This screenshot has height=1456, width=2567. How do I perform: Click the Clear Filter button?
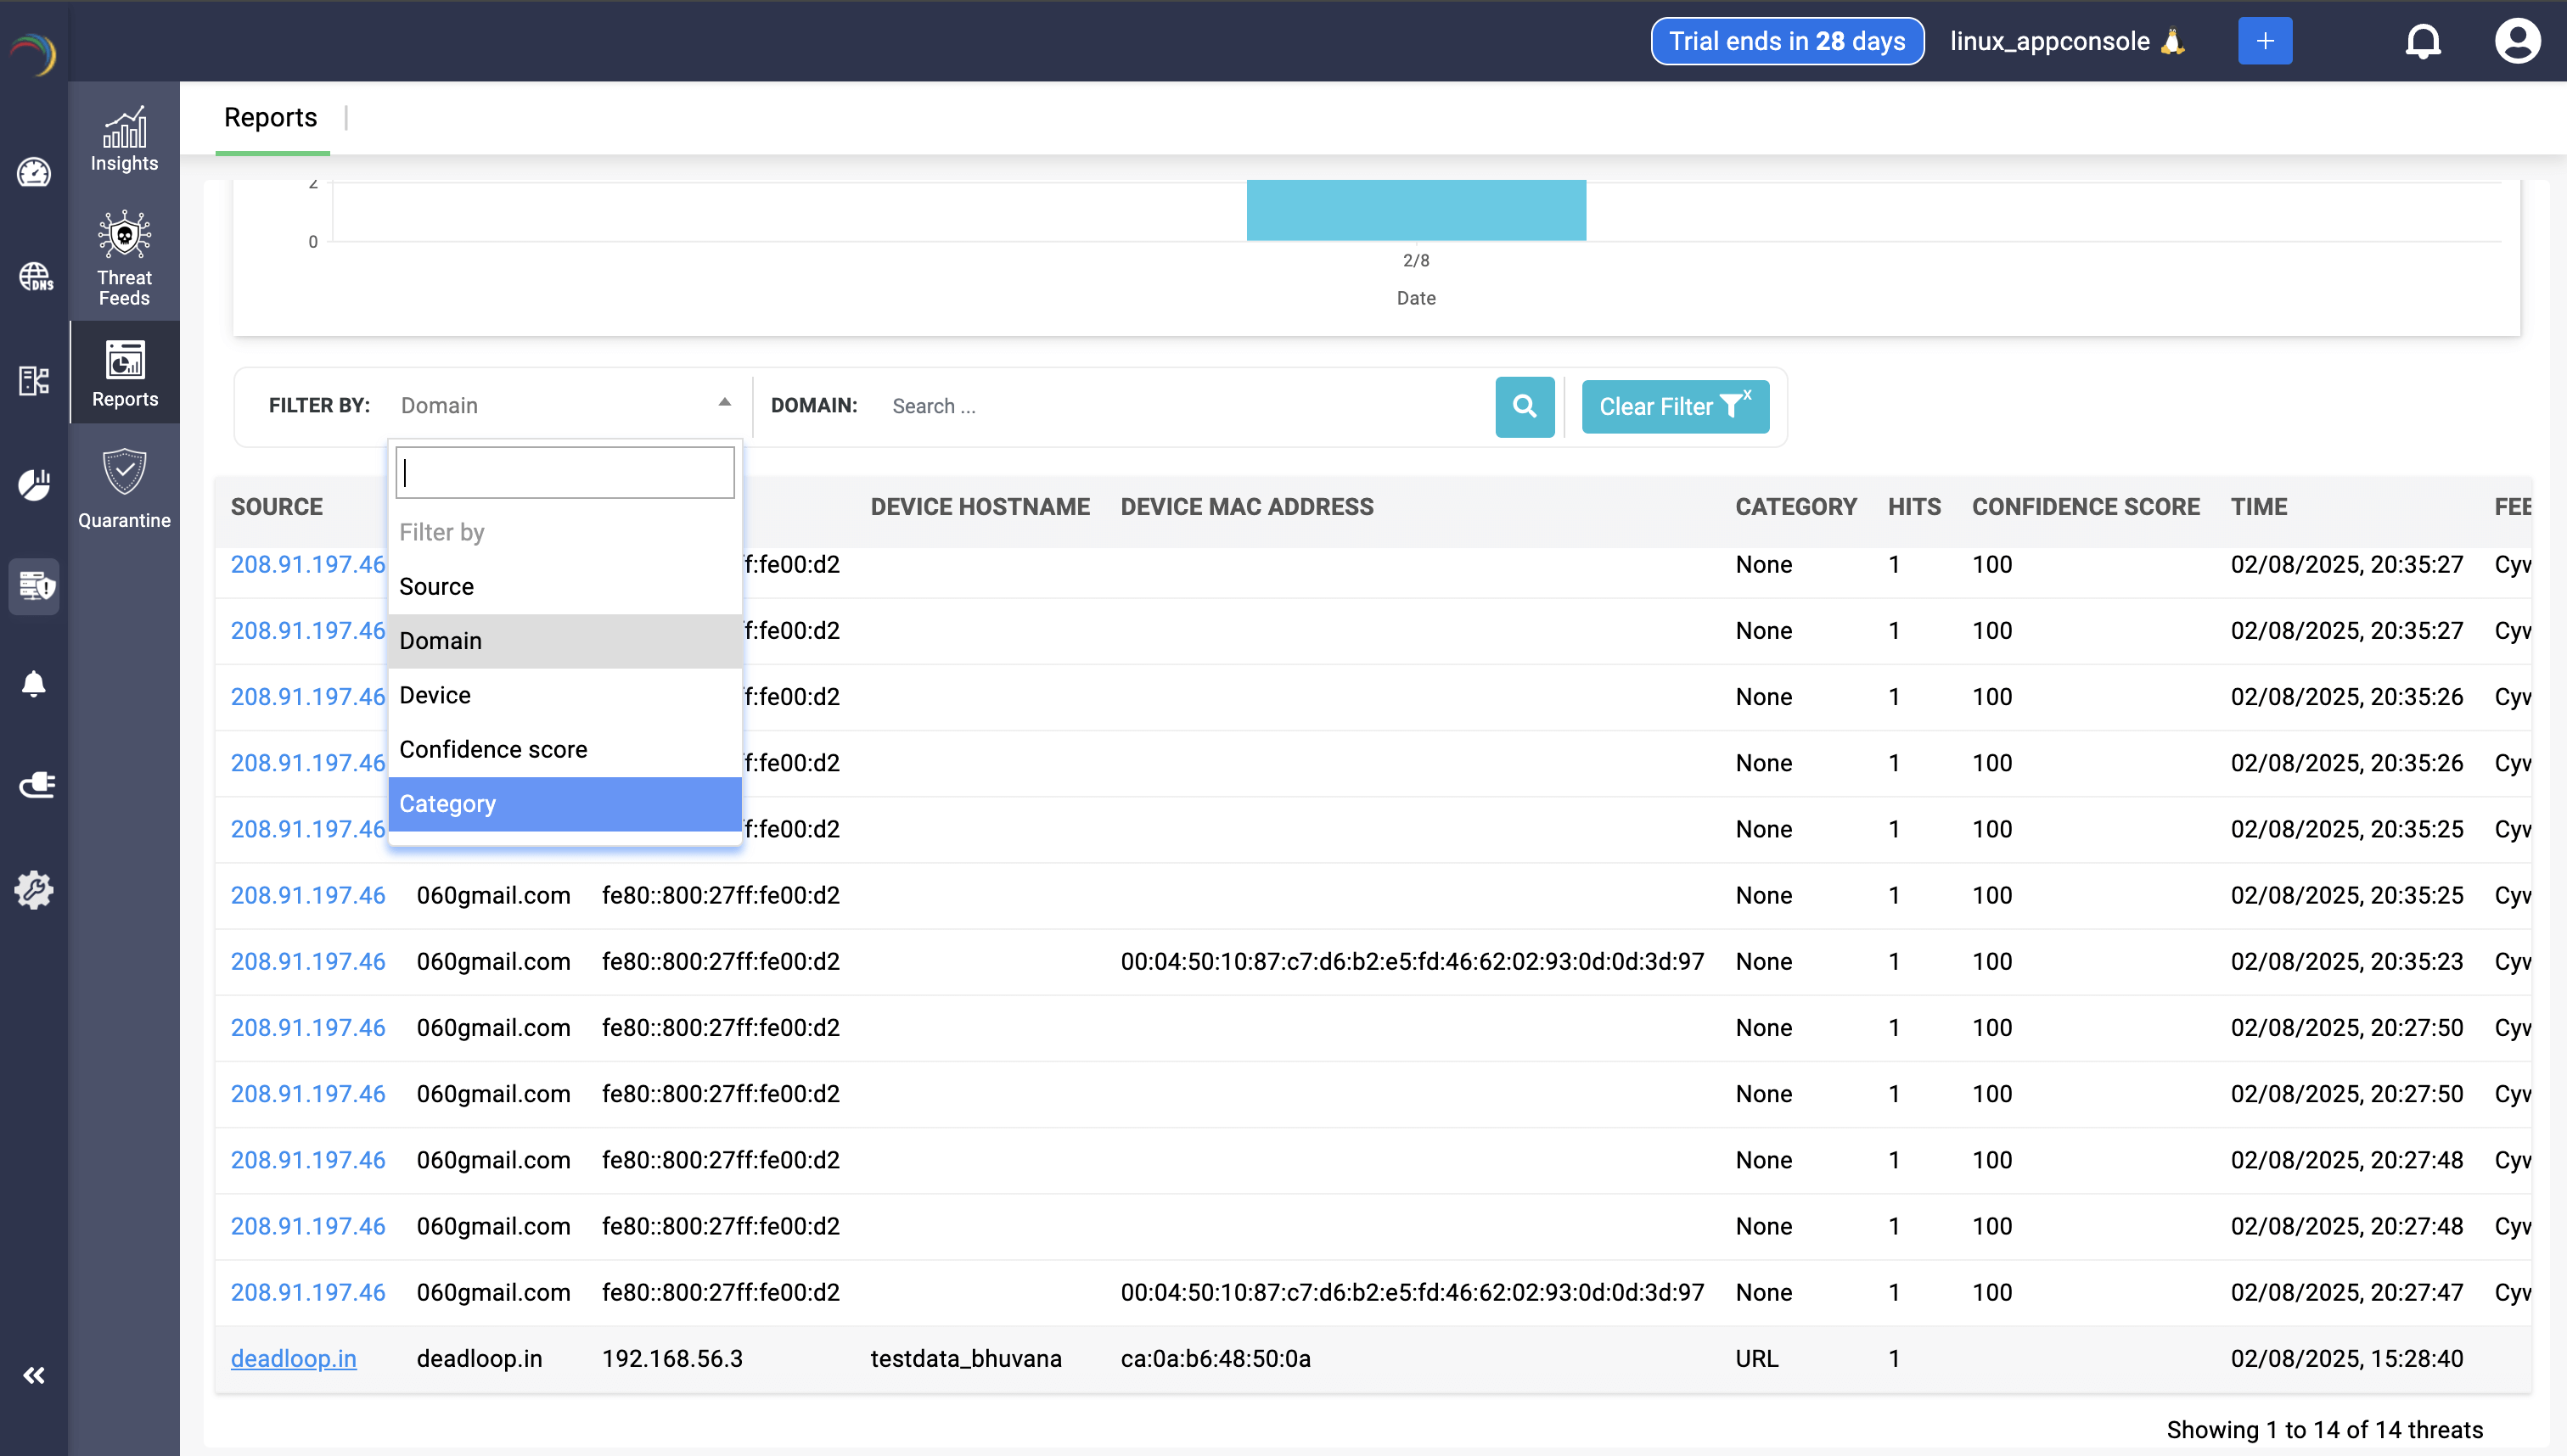[1674, 406]
